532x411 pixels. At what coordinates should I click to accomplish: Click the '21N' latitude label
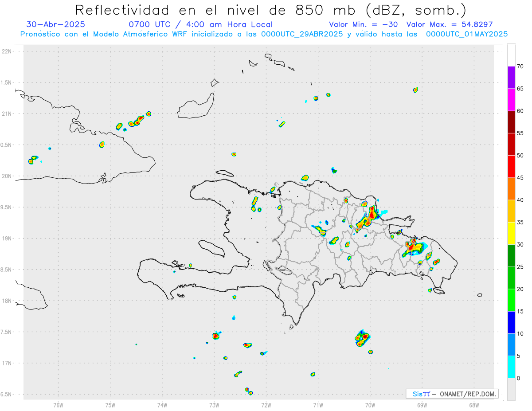[x=7, y=114]
